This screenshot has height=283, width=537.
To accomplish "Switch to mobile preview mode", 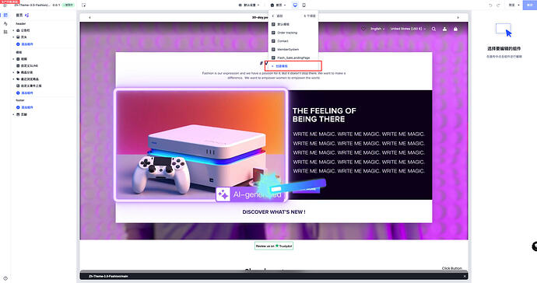I will pos(304,5).
